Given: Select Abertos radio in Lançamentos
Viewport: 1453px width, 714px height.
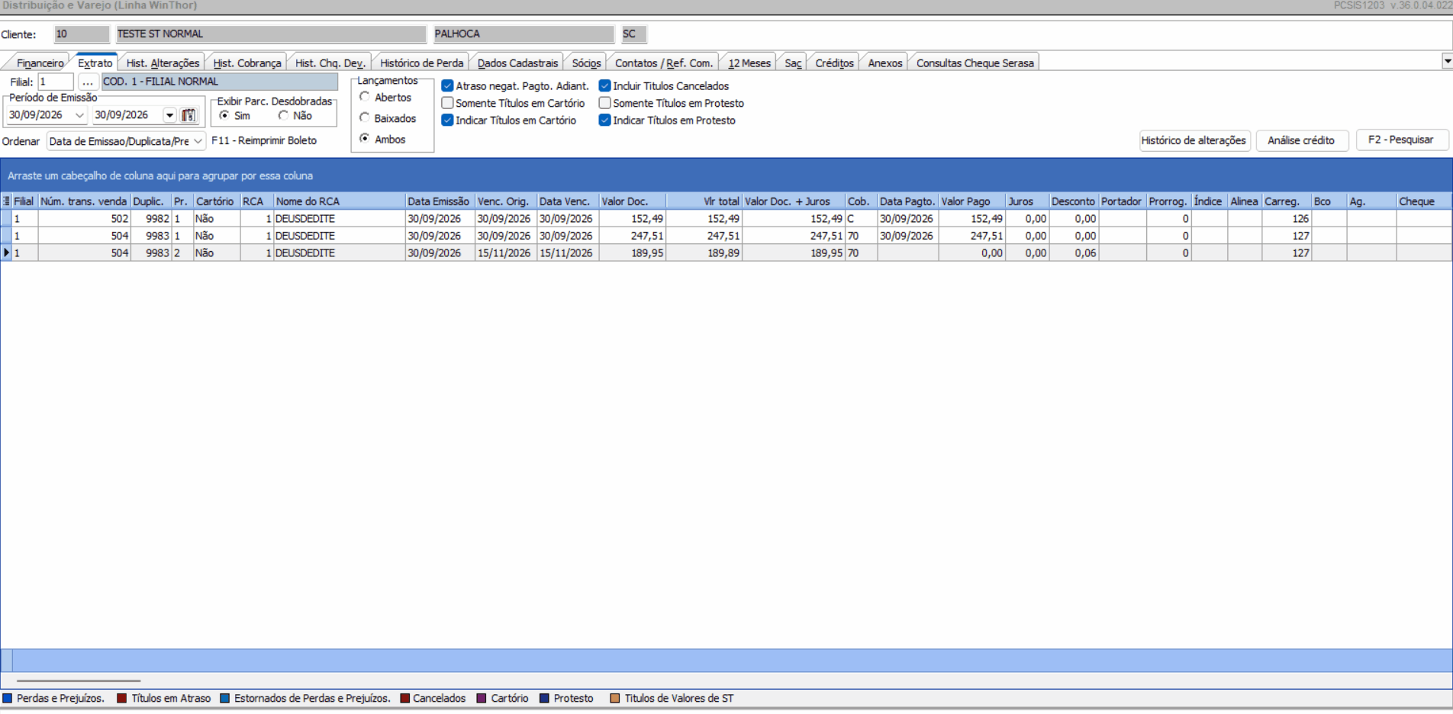Looking at the screenshot, I should [365, 97].
